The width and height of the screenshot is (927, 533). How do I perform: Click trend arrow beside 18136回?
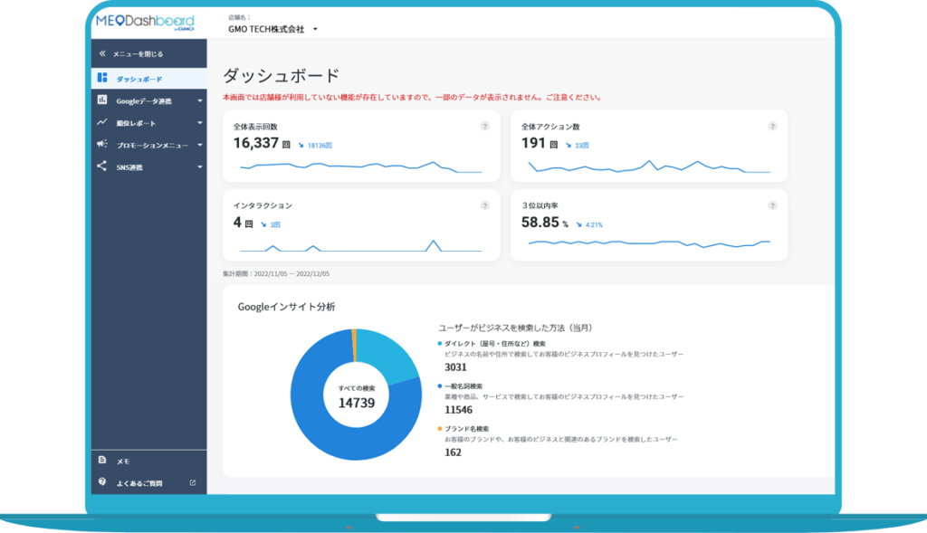[301, 146]
